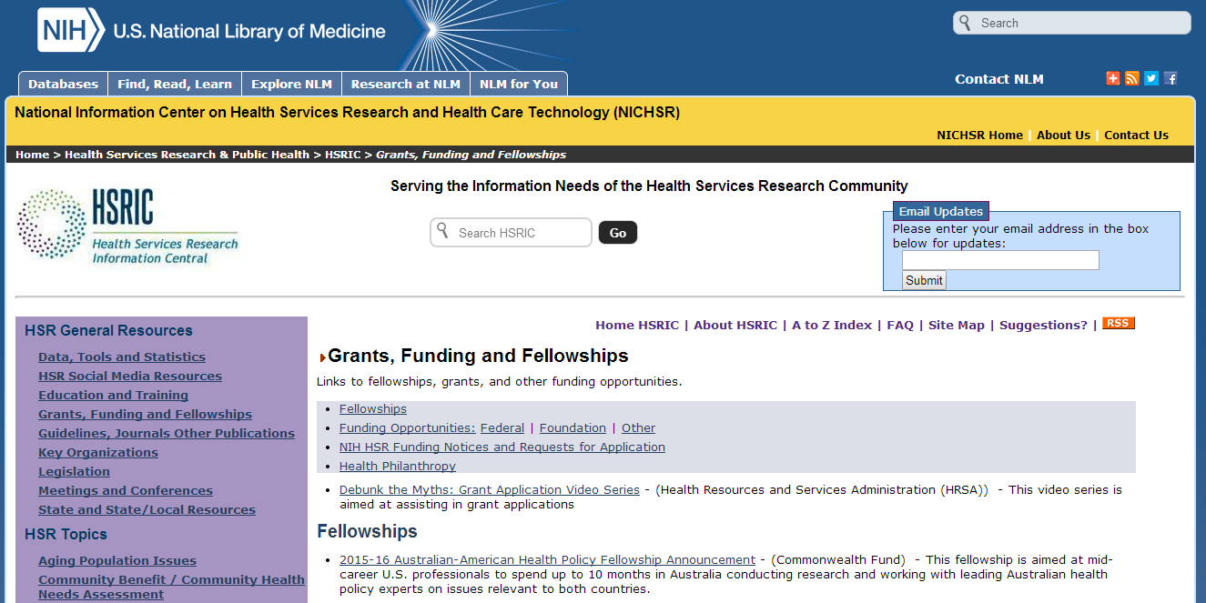Screen dimensions: 1206x603
Task: Click the AddThis plus share icon
Action: [1112, 78]
